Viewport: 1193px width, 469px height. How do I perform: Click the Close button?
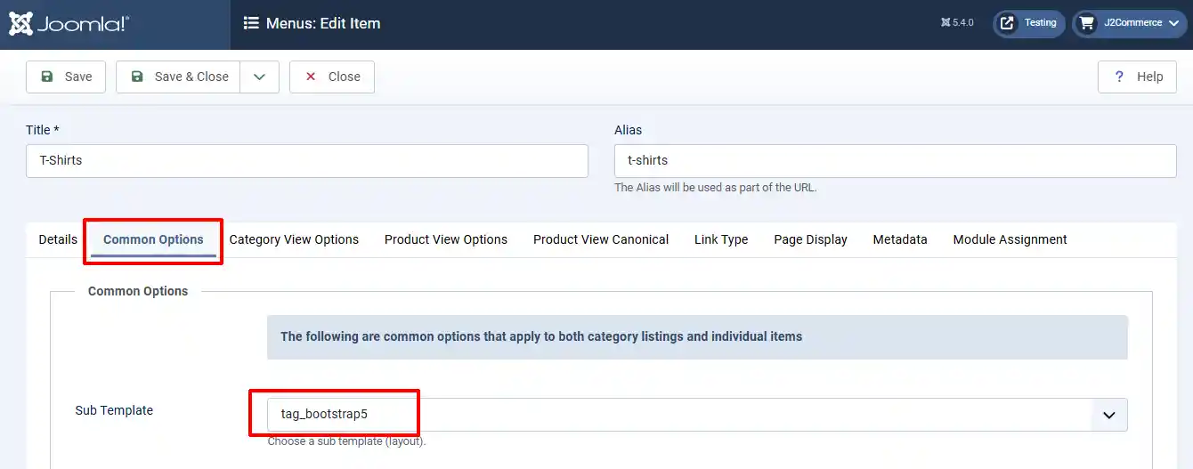point(332,77)
